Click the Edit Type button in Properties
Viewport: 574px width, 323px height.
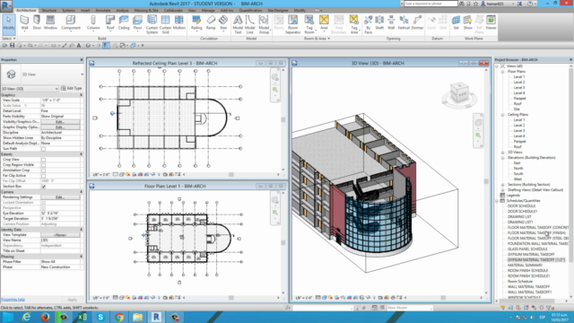pyautogui.click(x=72, y=88)
